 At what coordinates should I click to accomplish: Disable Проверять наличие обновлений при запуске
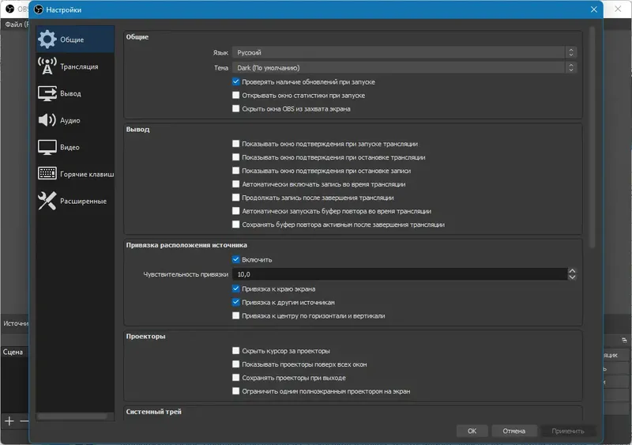(x=235, y=81)
